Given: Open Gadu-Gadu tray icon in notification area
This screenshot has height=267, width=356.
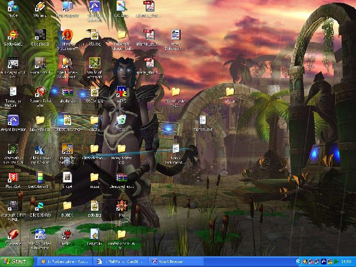Looking at the screenshot, I should point(306,262).
